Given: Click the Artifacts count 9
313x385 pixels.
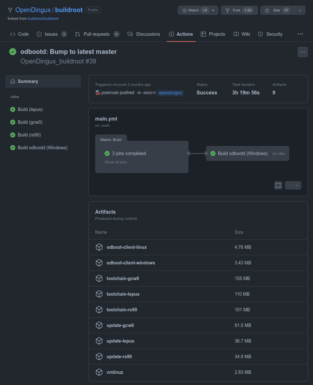Looking at the screenshot, I should tap(274, 93).
